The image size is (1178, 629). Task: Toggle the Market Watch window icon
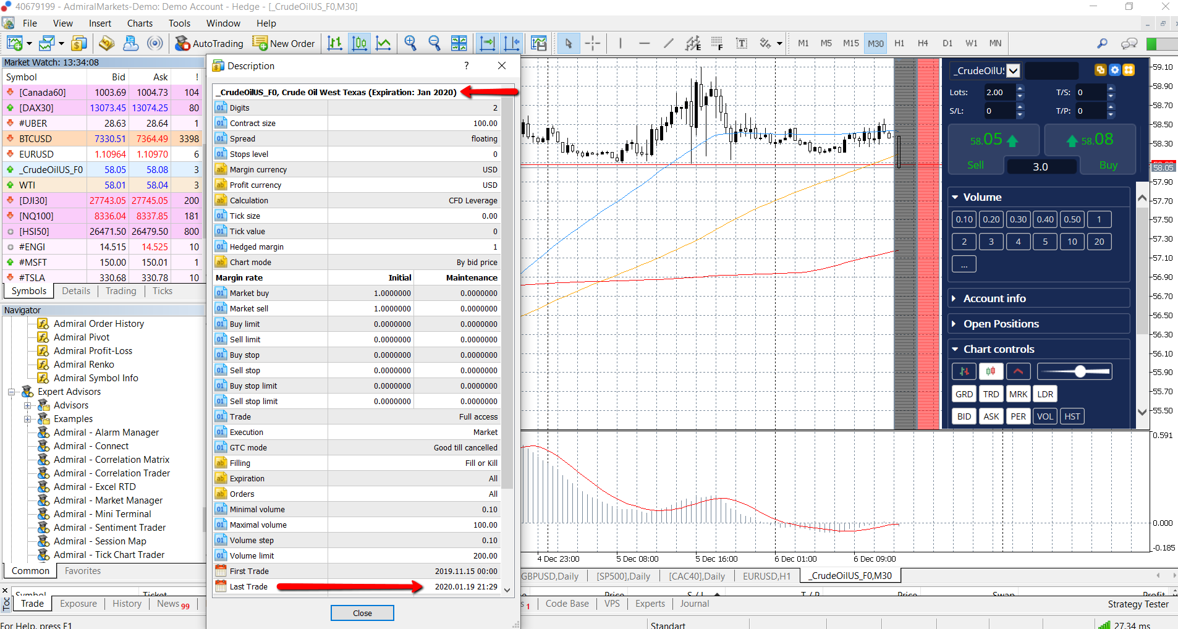79,43
